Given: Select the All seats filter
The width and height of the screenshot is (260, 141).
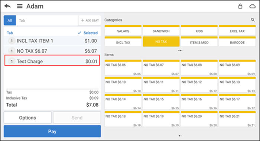Looking at the screenshot, I should pyautogui.click(x=10, y=20).
